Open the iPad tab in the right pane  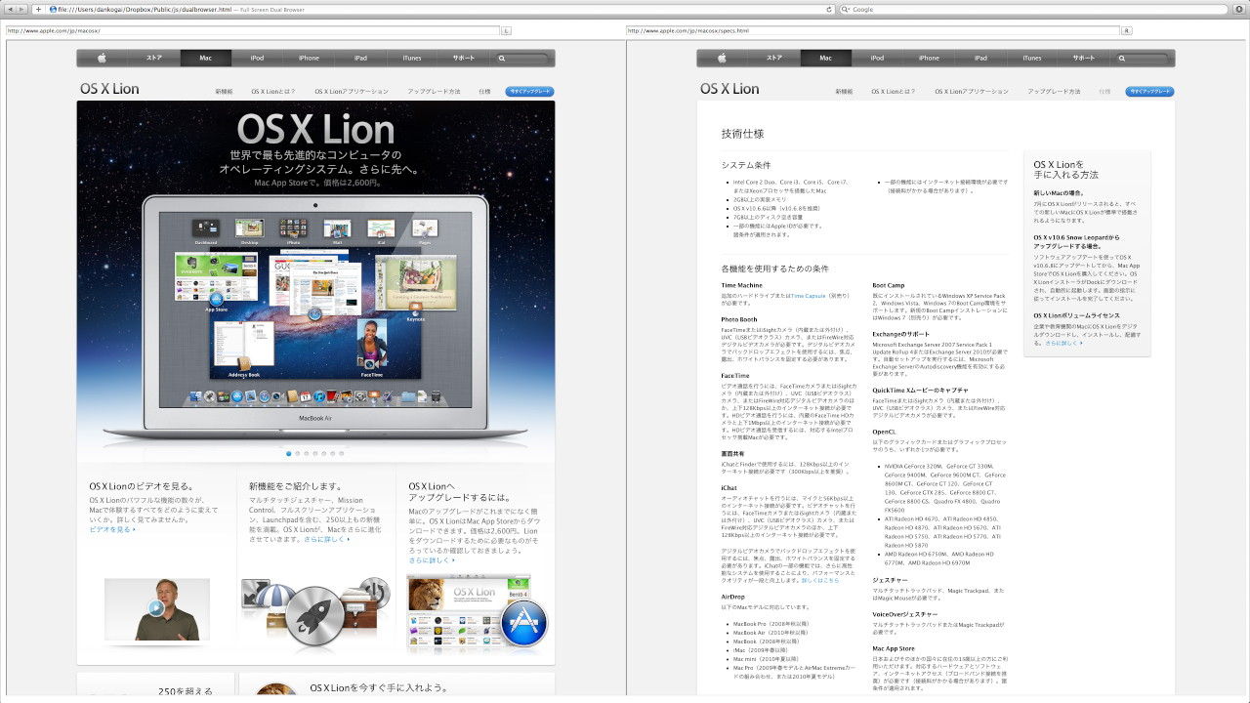[x=980, y=58]
